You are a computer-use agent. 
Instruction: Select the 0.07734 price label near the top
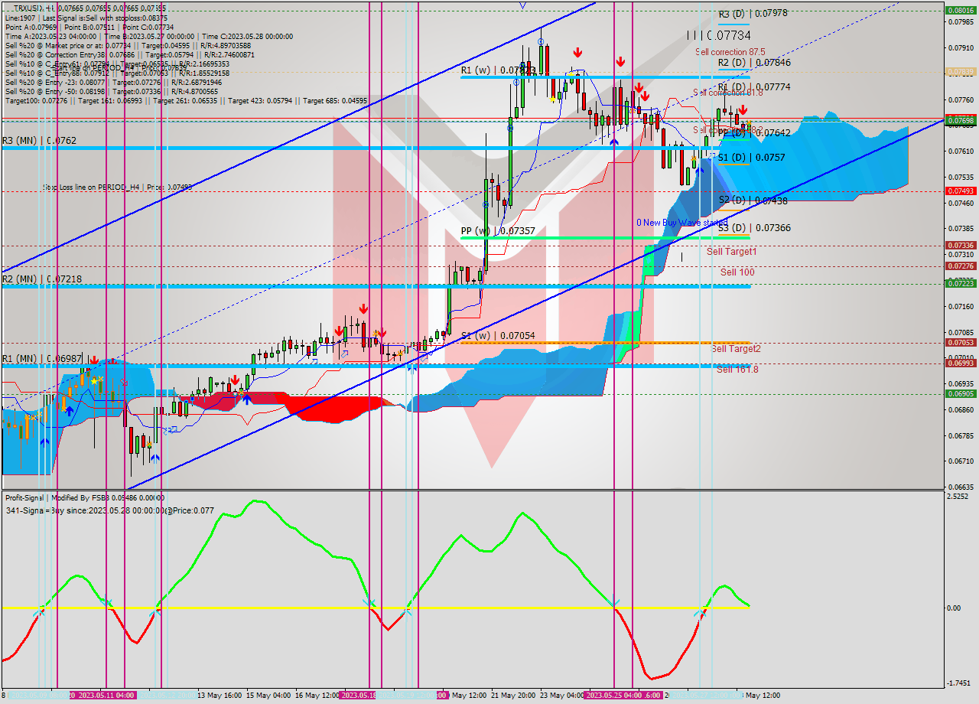click(x=718, y=35)
